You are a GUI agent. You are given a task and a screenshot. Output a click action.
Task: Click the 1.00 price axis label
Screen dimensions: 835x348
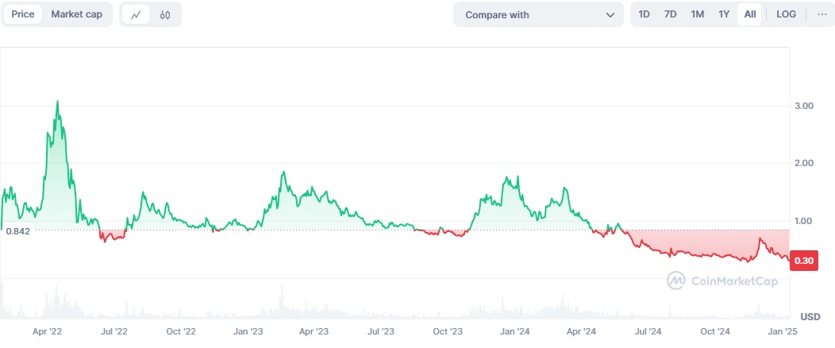pyautogui.click(x=803, y=221)
